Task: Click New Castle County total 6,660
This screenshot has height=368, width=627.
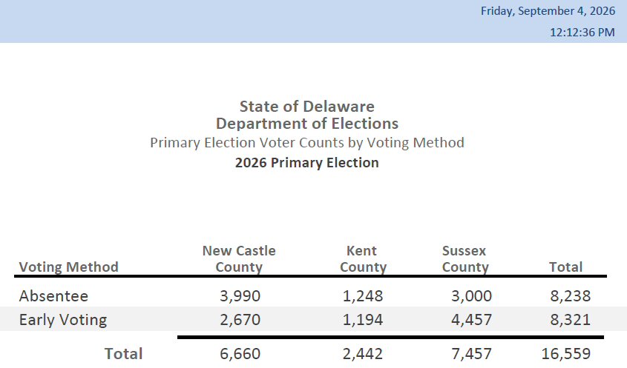Action: (x=240, y=354)
